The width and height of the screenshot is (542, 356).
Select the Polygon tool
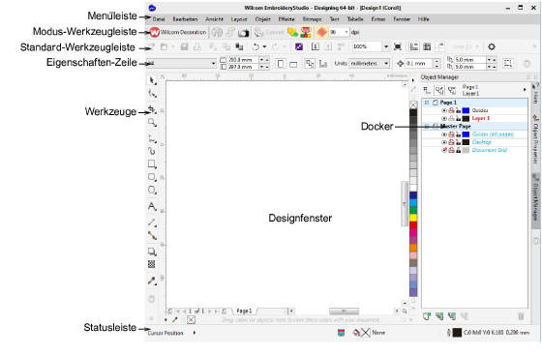151,190
